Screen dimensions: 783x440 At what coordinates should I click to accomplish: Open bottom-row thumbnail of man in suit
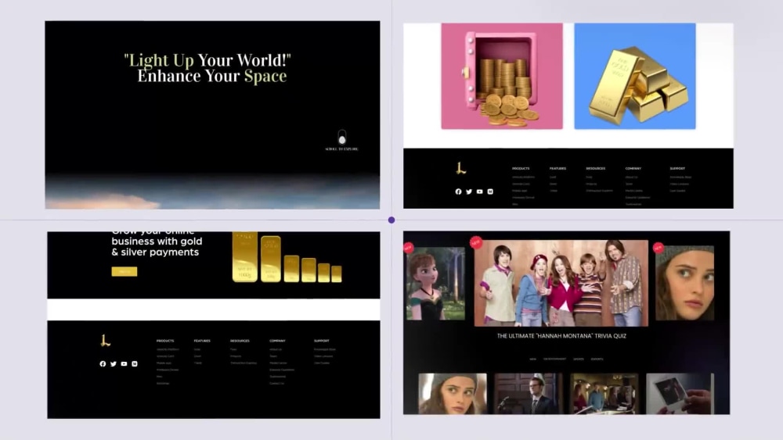pos(529,394)
